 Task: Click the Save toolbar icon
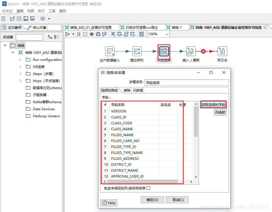point(26,19)
